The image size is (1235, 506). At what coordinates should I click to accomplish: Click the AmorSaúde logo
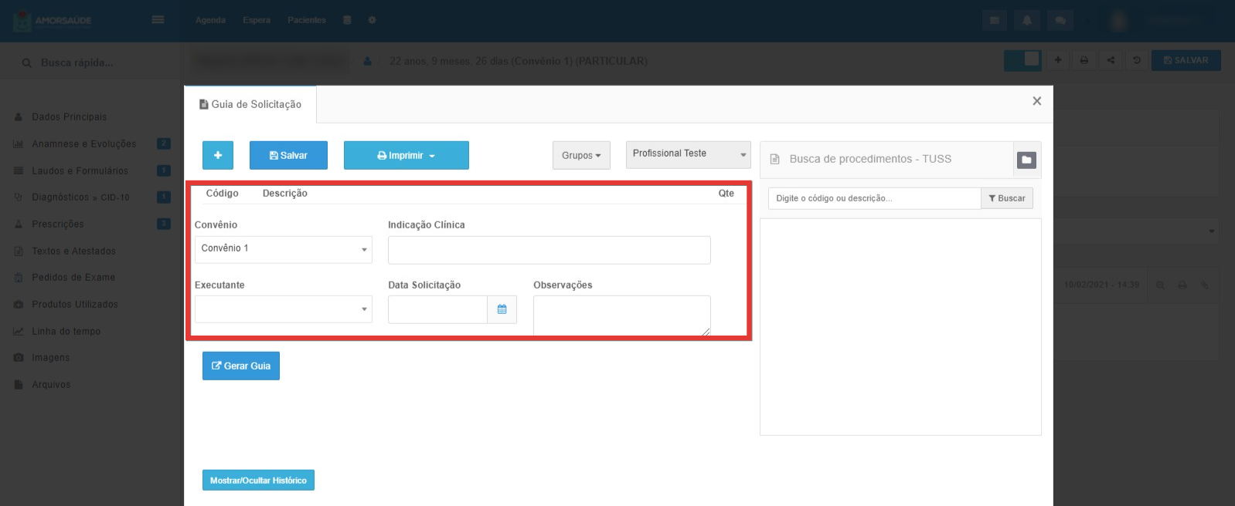pyautogui.click(x=53, y=21)
